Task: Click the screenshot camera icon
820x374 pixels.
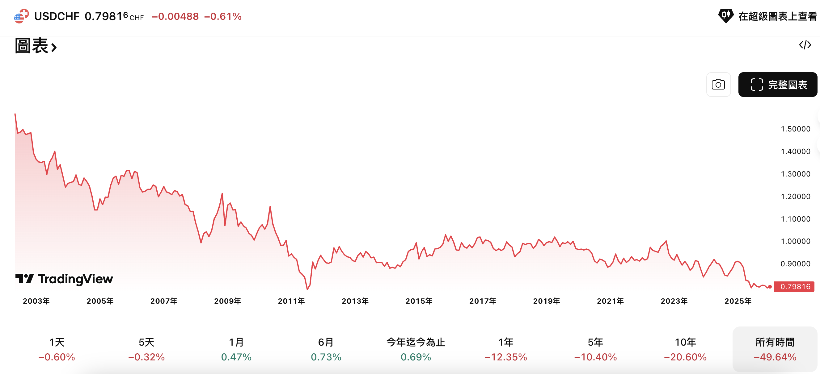Action: coord(718,85)
